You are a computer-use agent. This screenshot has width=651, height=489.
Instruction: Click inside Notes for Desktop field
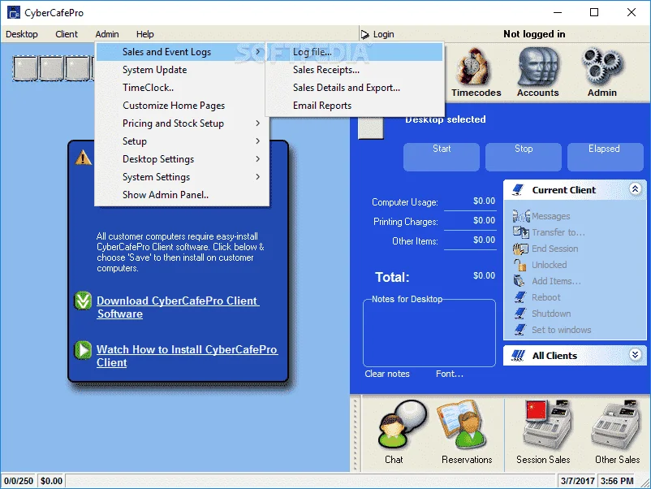(429, 335)
